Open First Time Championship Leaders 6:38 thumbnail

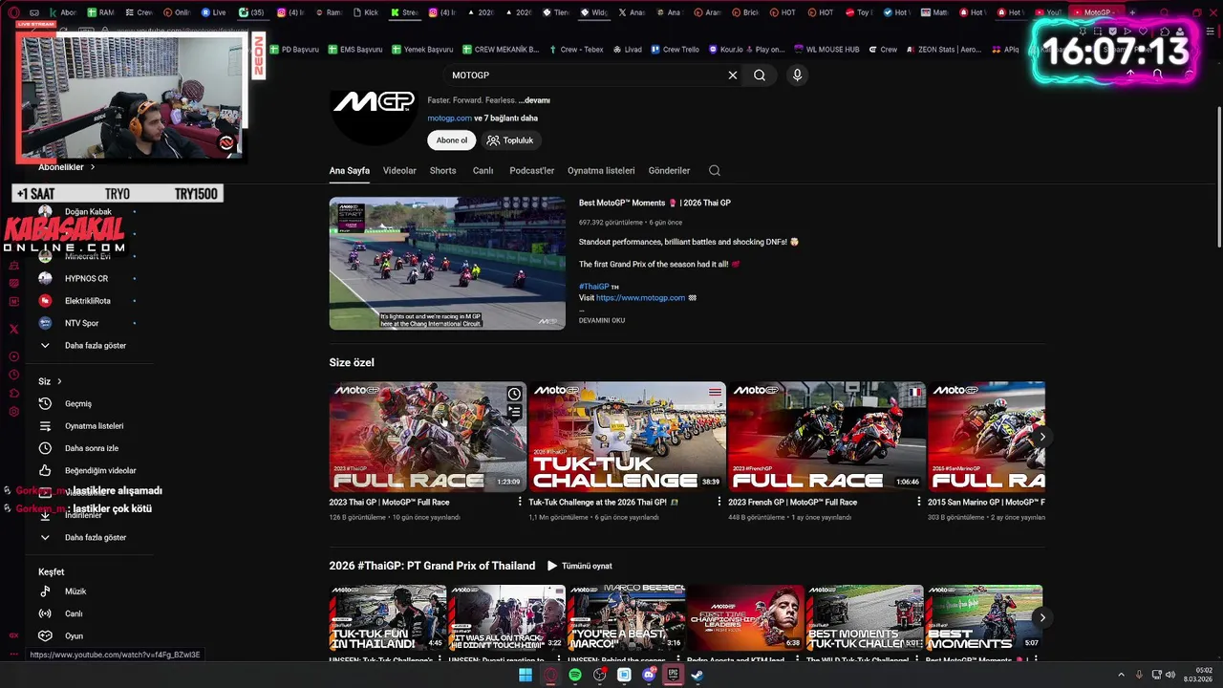point(745,618)
